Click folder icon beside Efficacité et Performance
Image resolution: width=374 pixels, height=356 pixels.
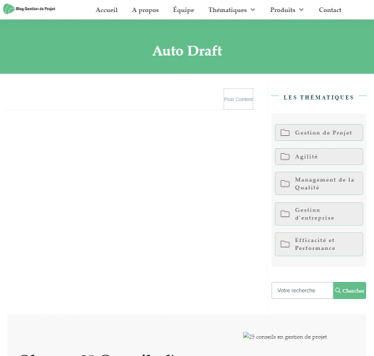click(x=285, y=244)
